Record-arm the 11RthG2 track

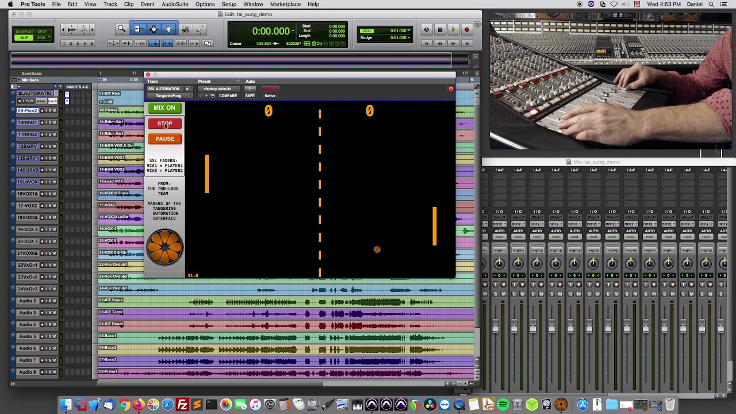tap(43, 135)
